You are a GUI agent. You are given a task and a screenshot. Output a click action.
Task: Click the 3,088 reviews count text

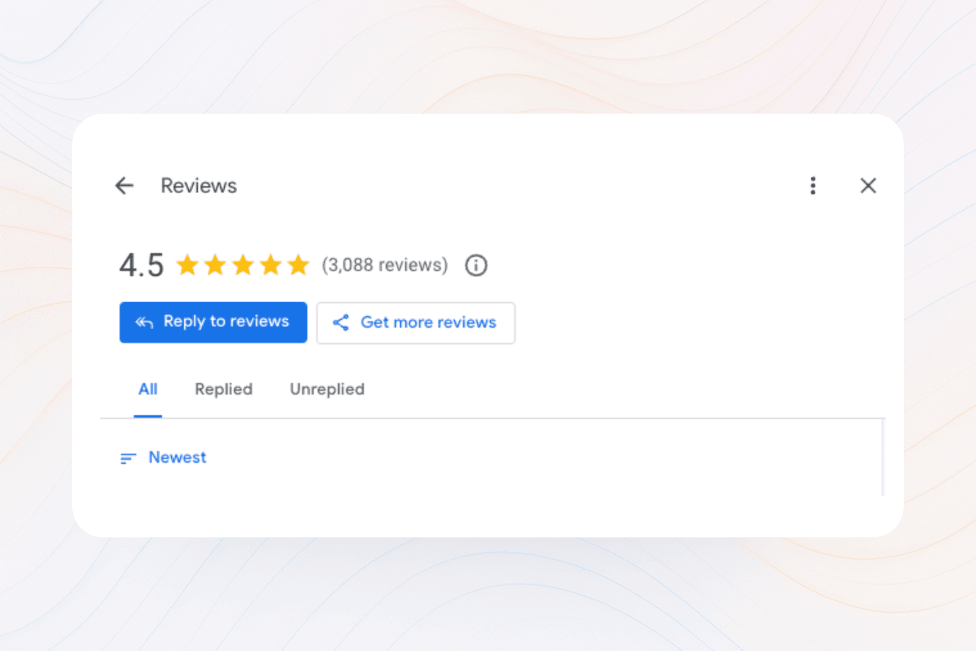(x=385, y=265)
